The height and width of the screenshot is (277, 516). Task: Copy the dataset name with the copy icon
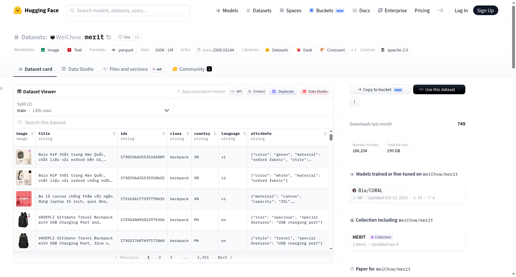point(108,37)
